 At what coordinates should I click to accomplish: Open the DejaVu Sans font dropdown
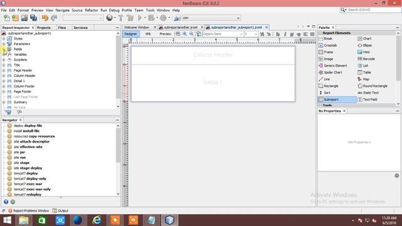click(x=241, y=34)
